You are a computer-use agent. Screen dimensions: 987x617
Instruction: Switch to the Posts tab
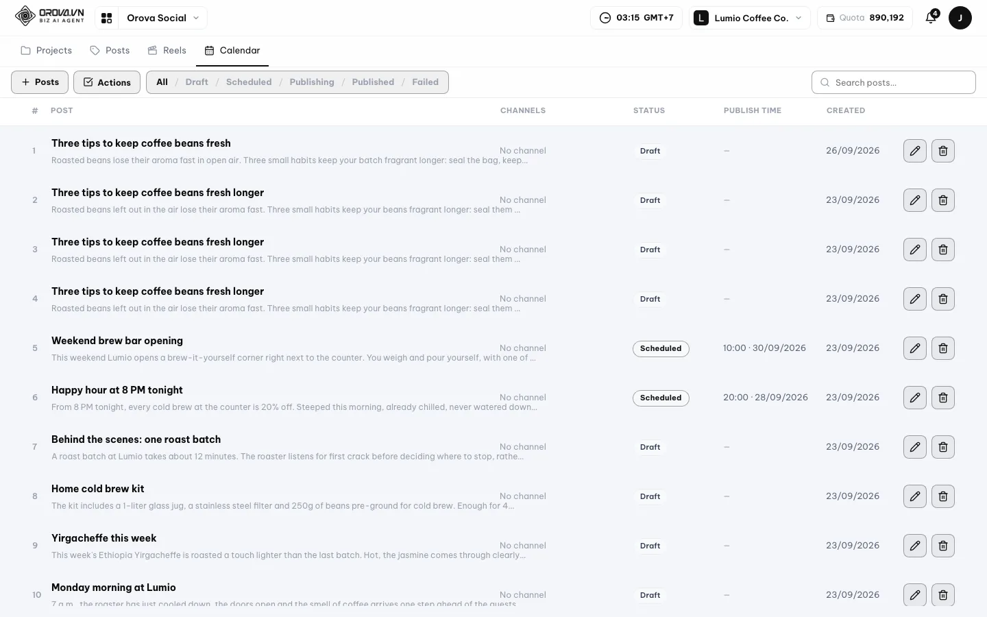[110, 51]
